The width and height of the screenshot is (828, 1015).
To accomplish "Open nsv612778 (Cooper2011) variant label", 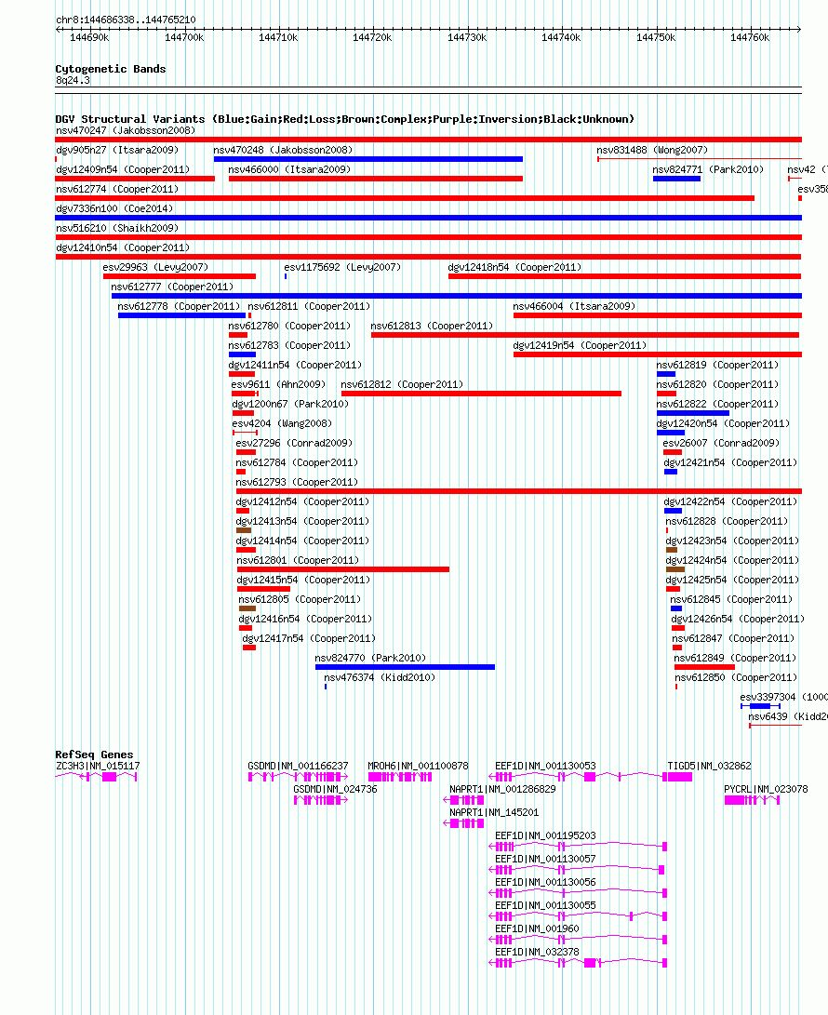I will point(179,305).
